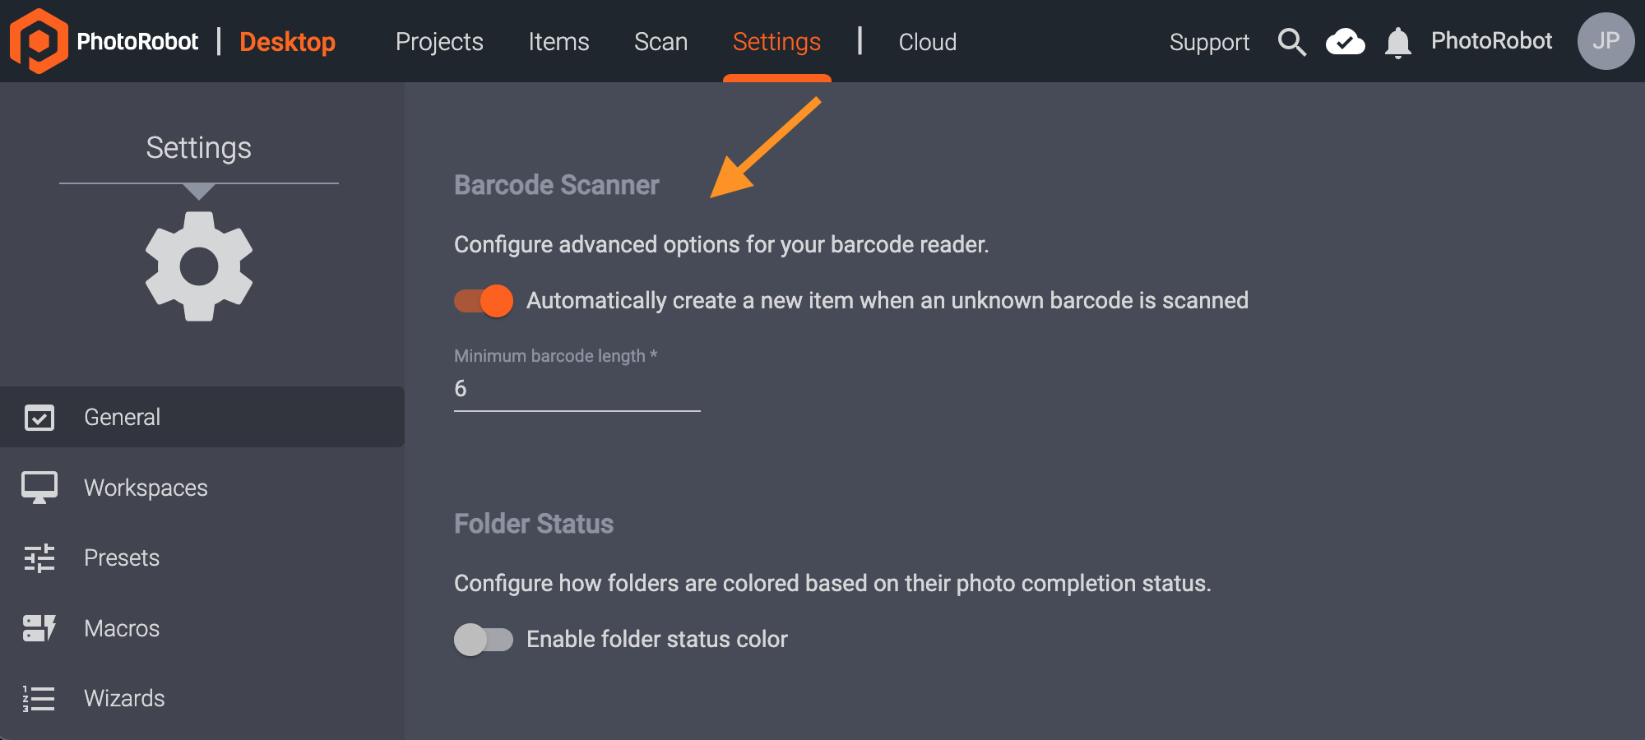The image size is (1645, 740).
Task: Click the PhotoRobot hexagon logo icon
Action: coord(38,41)
